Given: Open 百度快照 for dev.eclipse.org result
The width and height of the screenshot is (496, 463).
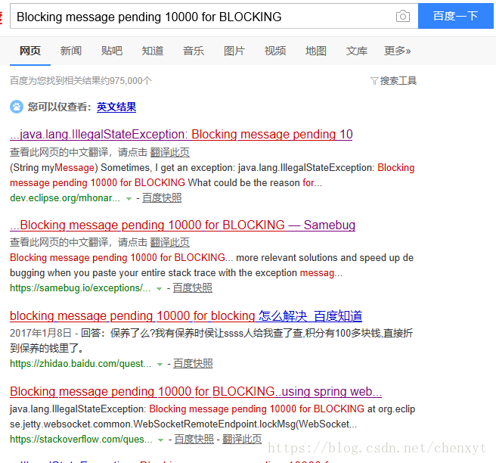Looking at the screenshot, I should pos(162,198).
